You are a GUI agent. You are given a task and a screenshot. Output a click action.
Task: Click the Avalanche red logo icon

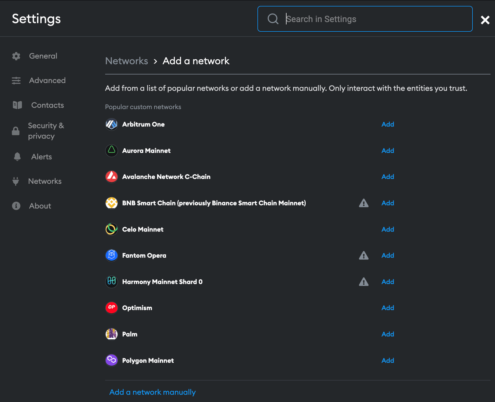coord(111,177)
